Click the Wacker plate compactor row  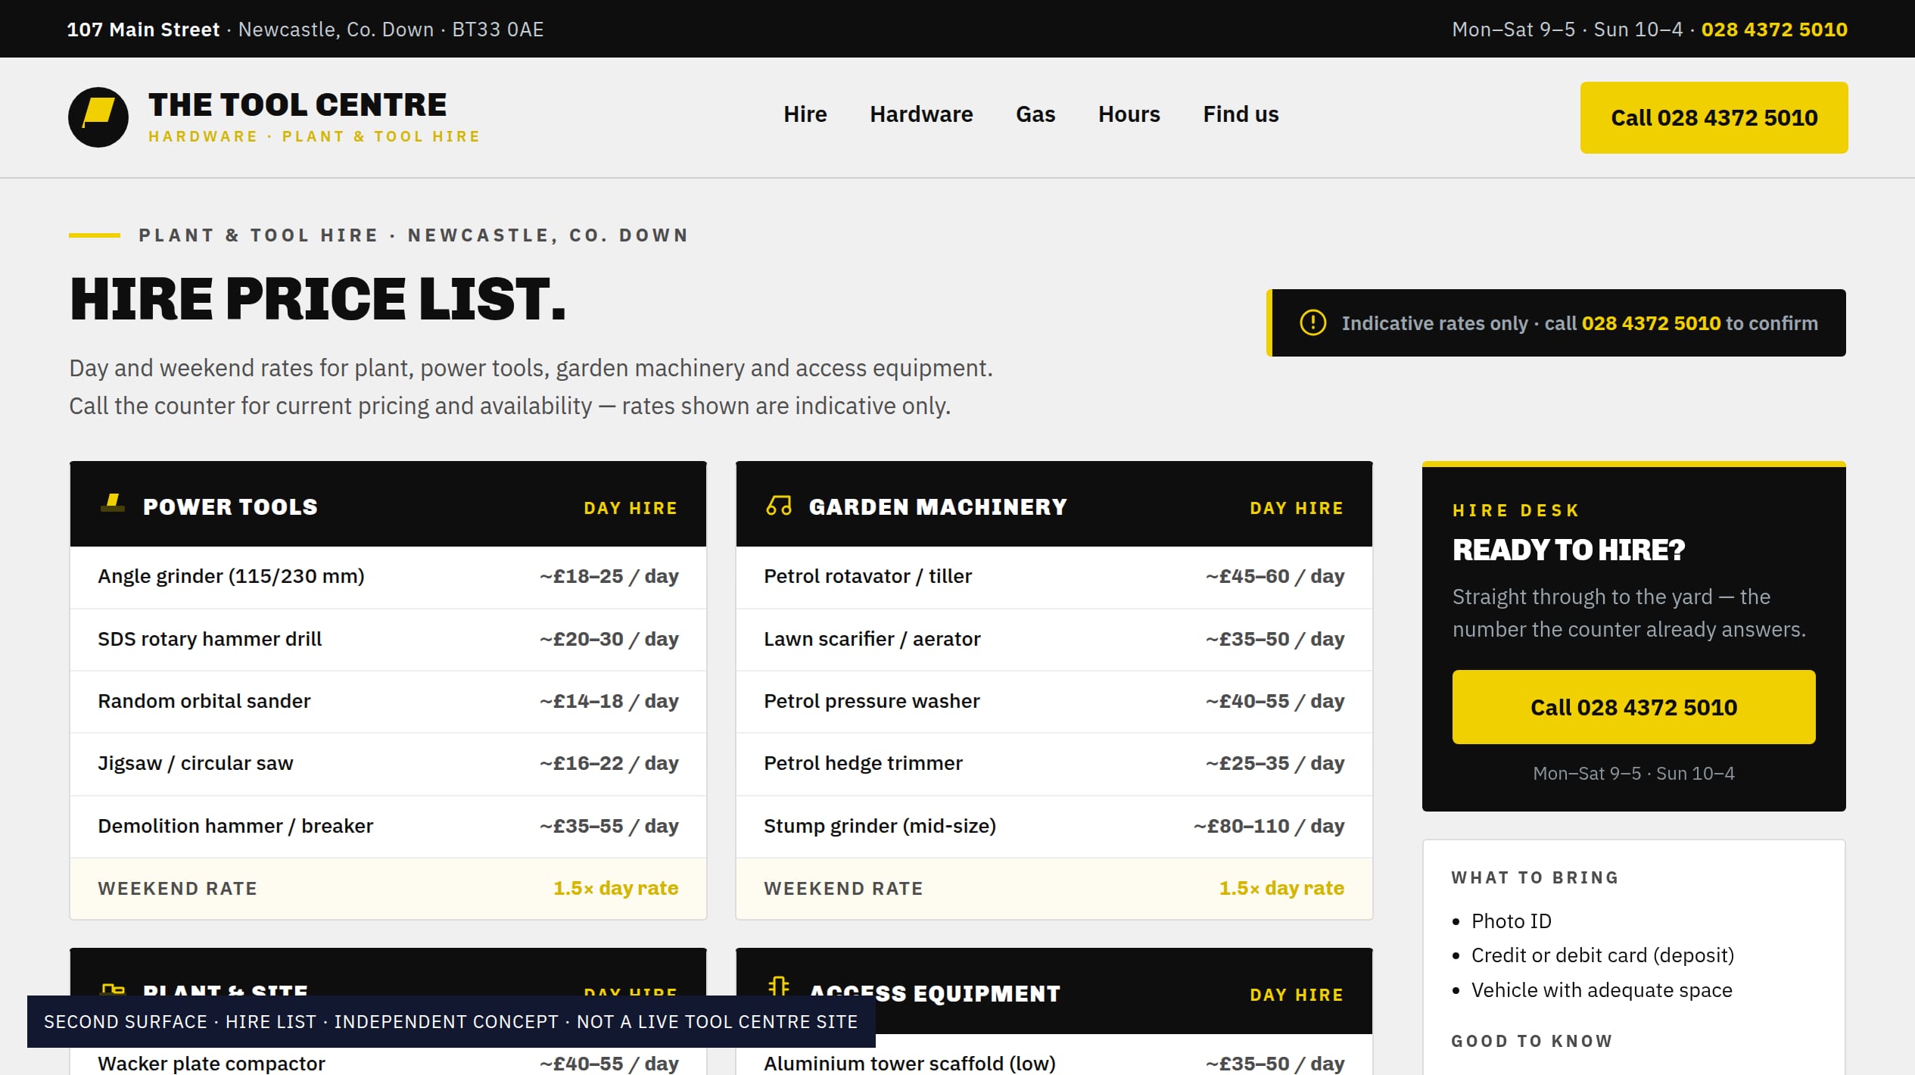click(x=388, y=1062)
